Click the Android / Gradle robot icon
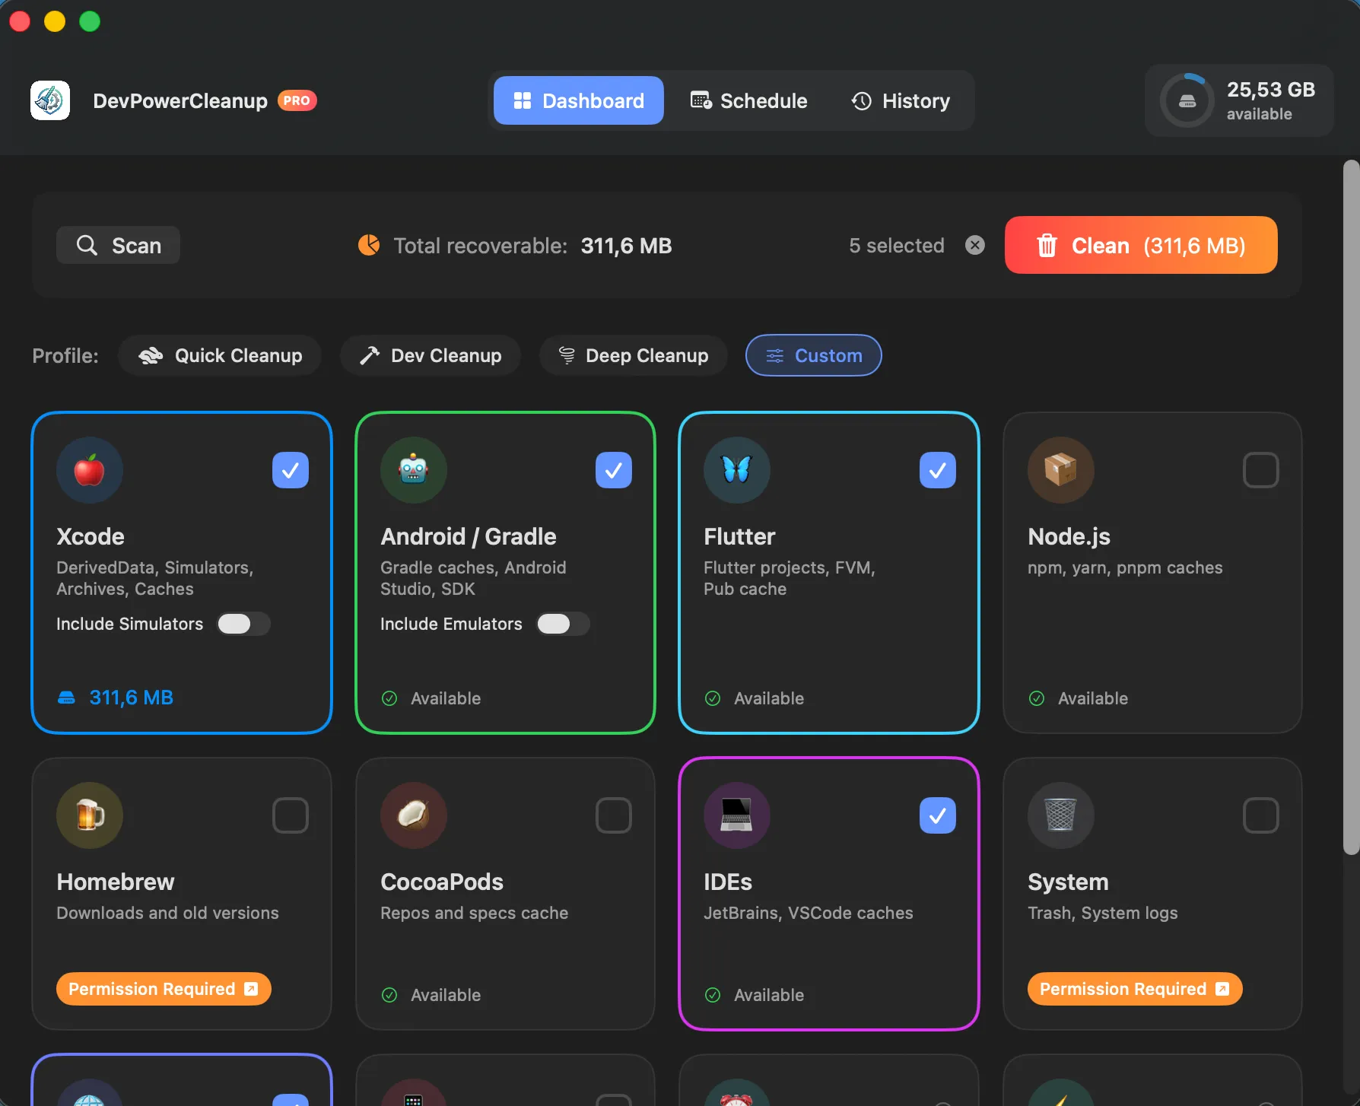Screen dimensions: 1360x1106 pos(413,470)
